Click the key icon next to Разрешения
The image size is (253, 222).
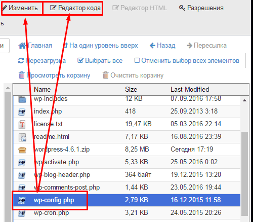pyautogui.click(x=182, y=8)
